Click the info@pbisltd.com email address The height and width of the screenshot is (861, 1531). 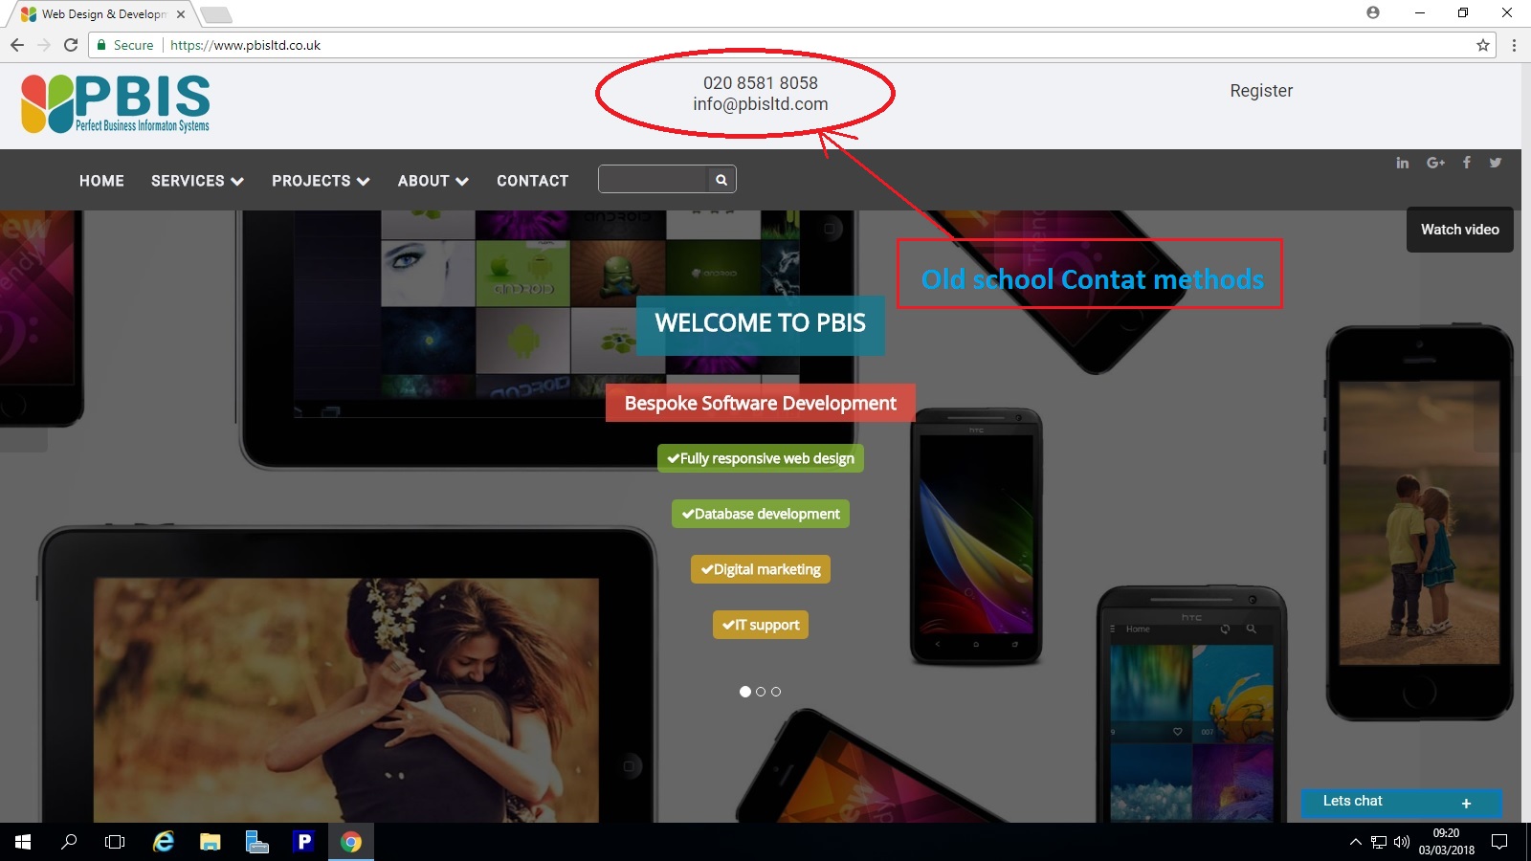[x=761, y=104]
